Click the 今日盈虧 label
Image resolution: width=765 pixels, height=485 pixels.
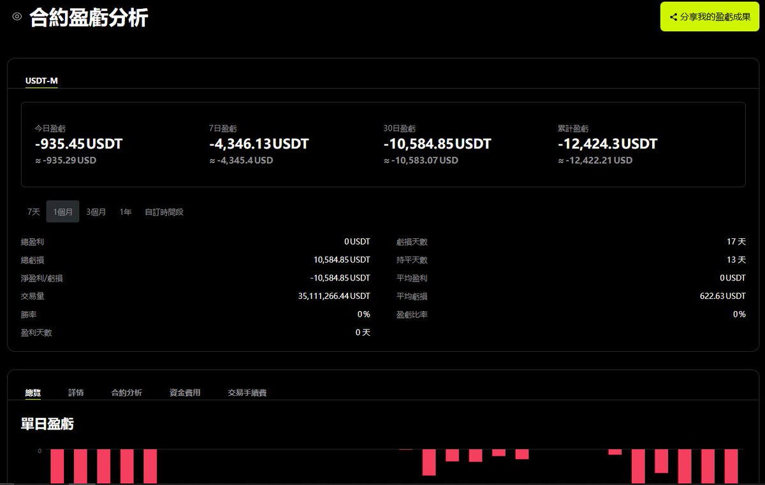click(x=50, y=129)
